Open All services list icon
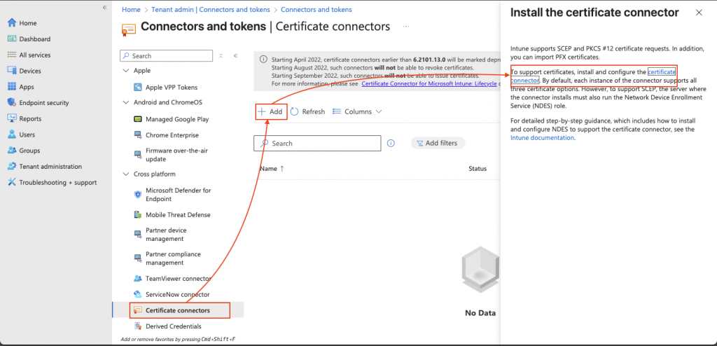717x346 pixels. point(12,55)
